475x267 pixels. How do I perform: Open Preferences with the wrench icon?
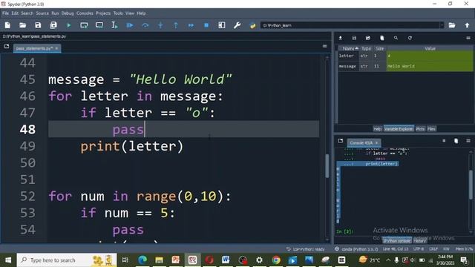point(237,25)
